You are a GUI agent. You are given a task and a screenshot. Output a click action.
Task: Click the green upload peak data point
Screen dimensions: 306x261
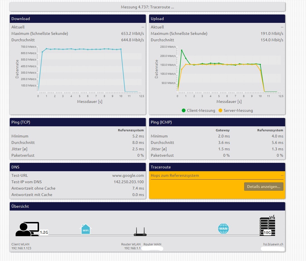(182, 50)
